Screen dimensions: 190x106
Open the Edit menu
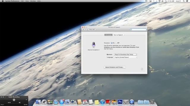click(x=22, y=1)
